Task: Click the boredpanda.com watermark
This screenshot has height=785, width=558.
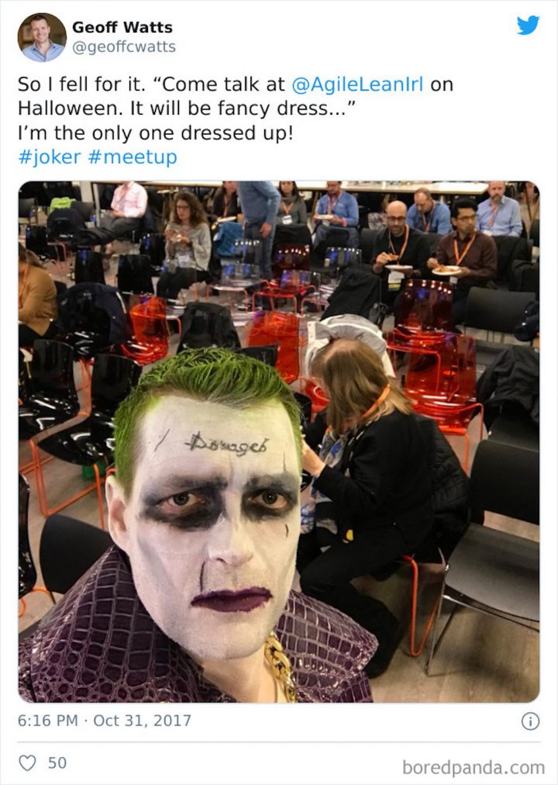Action: point(474,767)
